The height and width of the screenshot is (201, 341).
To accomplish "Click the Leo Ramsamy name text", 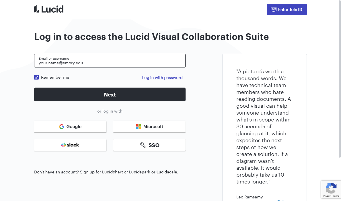I will [250, 197].
